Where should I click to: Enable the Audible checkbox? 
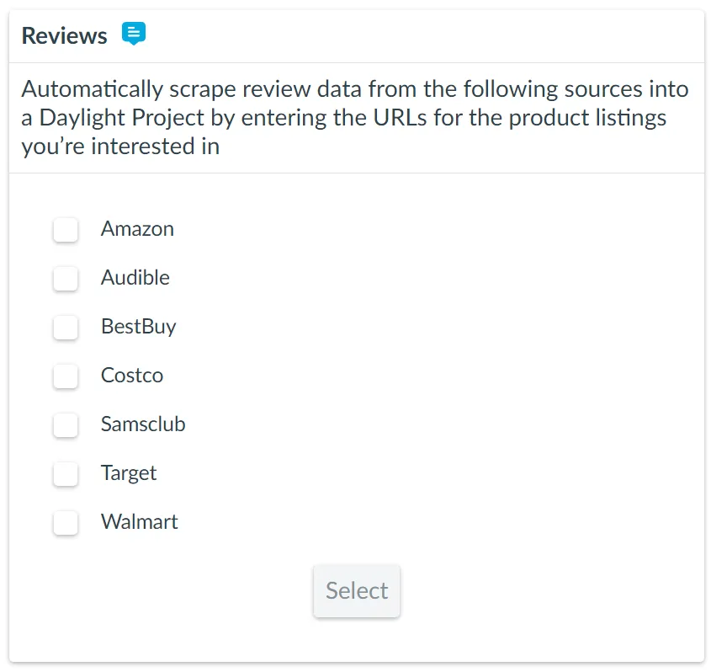click(x=66, y=278)
